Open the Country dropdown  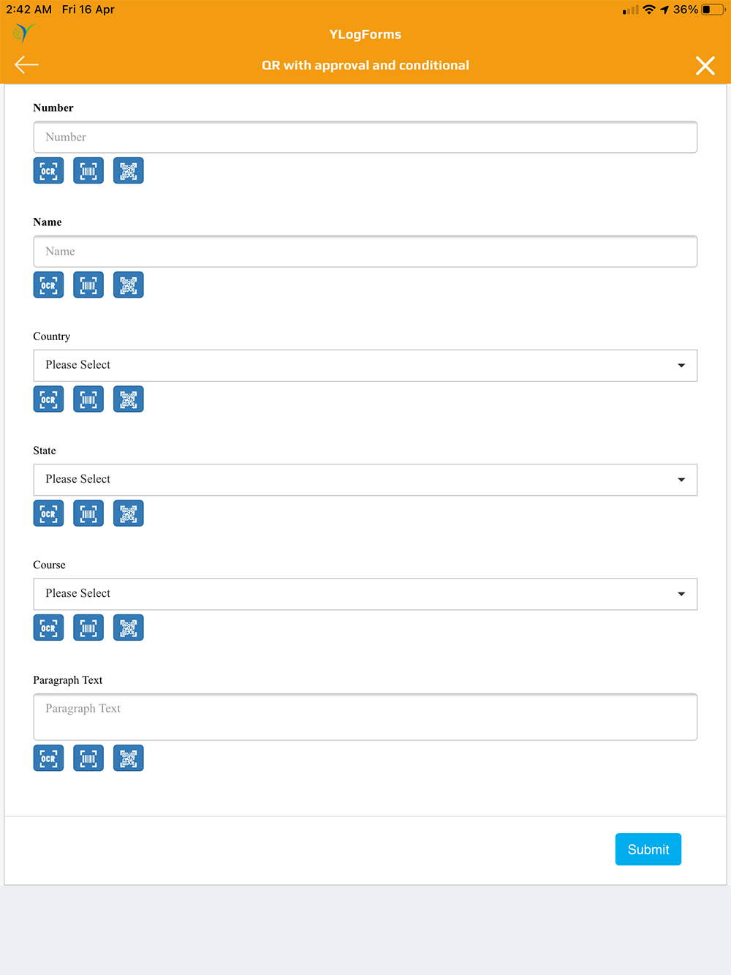[x=365, y=365]
